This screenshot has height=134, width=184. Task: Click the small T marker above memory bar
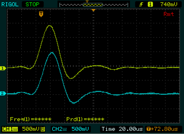pyautogui.click(x=87, y=2)
